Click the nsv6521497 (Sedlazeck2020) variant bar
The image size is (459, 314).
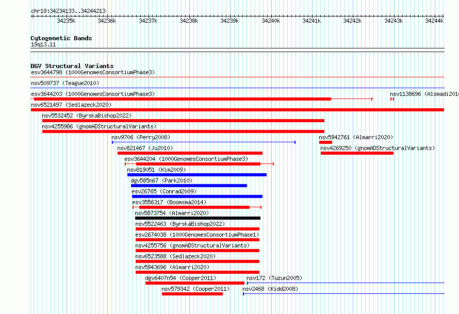237,110
